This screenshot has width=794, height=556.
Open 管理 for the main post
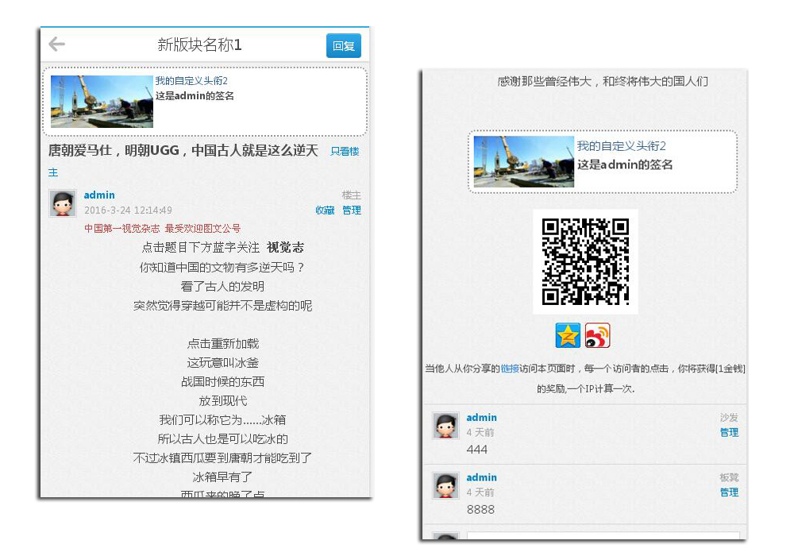tap(352, 210)
